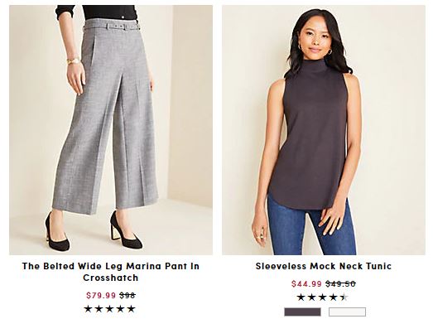Viewport: 433px width, 319px height.
Task: Click the crossed-out $98 original price
Action: point(127,295)
